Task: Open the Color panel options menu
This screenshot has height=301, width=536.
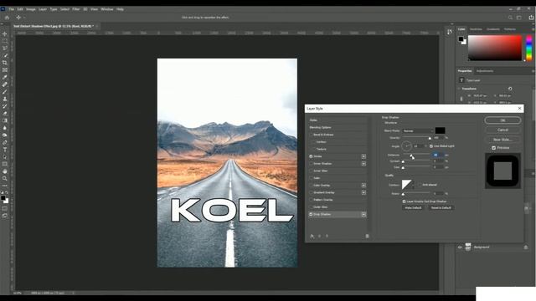Action: click(x=533, y=29)
